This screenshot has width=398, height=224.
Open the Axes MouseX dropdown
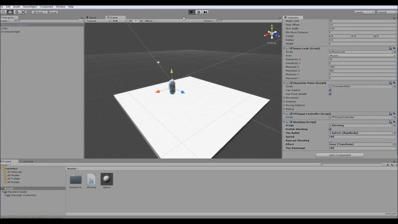[362, 55]
